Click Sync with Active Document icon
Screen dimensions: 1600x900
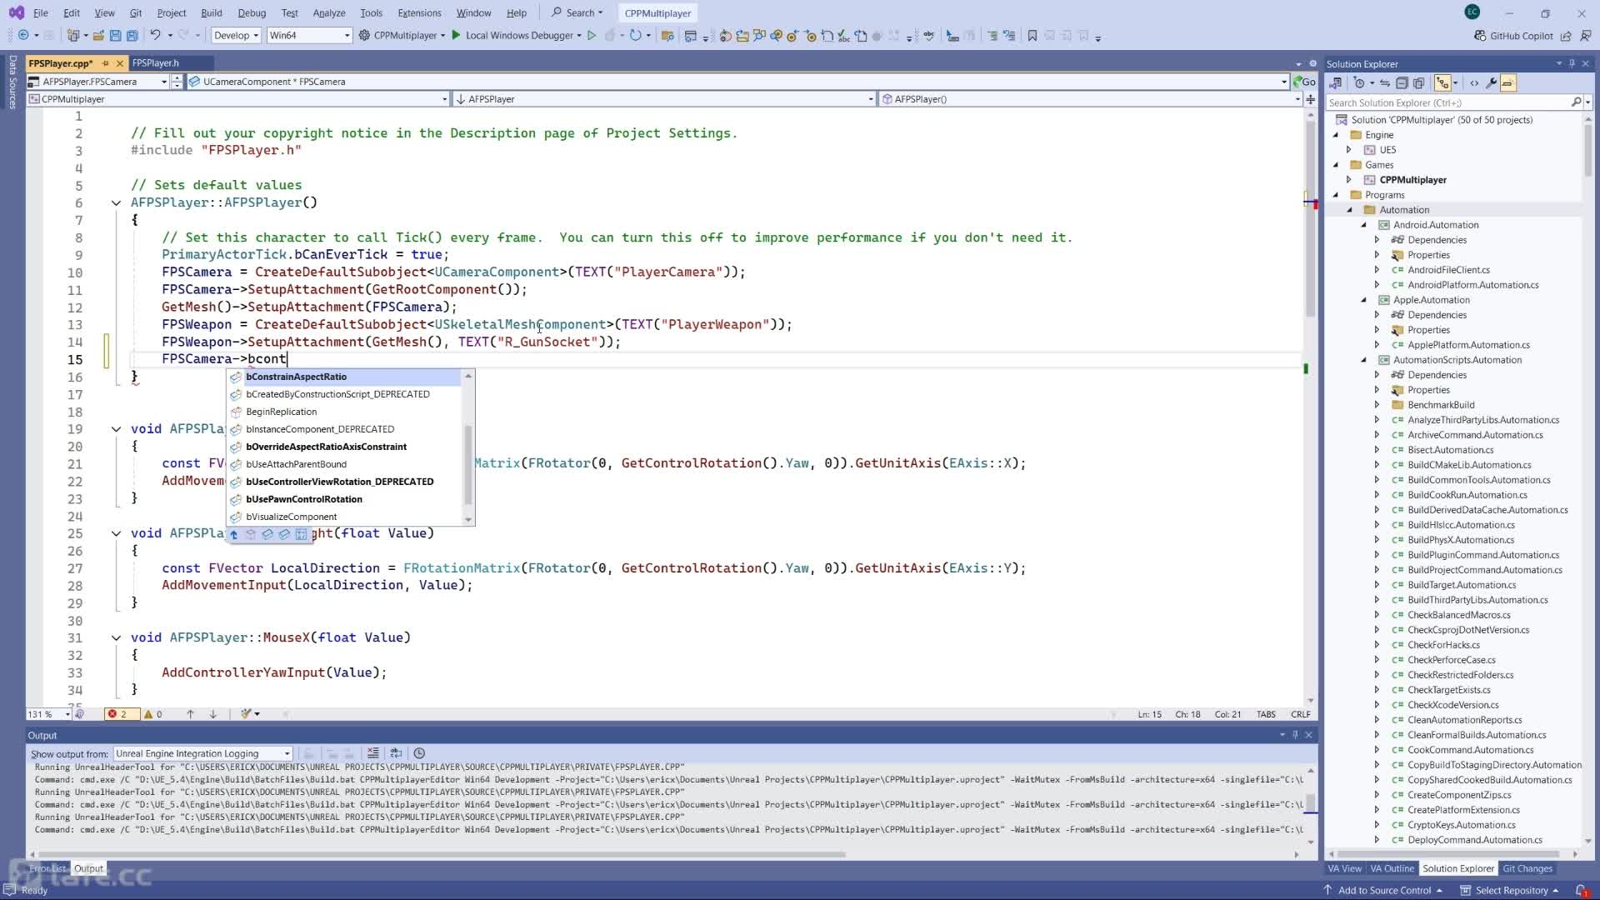pos(1385,83)
